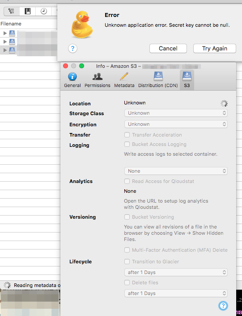Switch to the Permissions tab
Viewport: 242px width, 316px height.
(x=98, y=80)
